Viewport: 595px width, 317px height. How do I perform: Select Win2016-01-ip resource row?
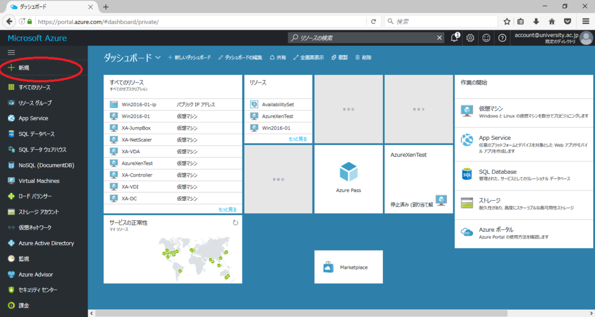click(173, 105)
